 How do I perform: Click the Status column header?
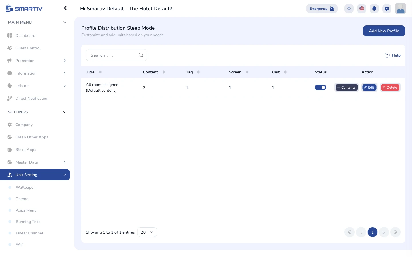click(x=321, y=72)
